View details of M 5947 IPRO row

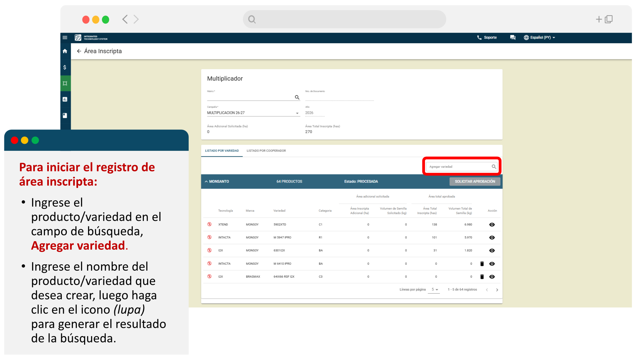[x=492, y=238]
